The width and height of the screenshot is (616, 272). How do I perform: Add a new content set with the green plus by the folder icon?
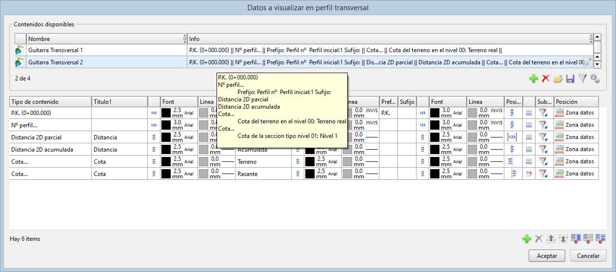[x=534, y=78]
